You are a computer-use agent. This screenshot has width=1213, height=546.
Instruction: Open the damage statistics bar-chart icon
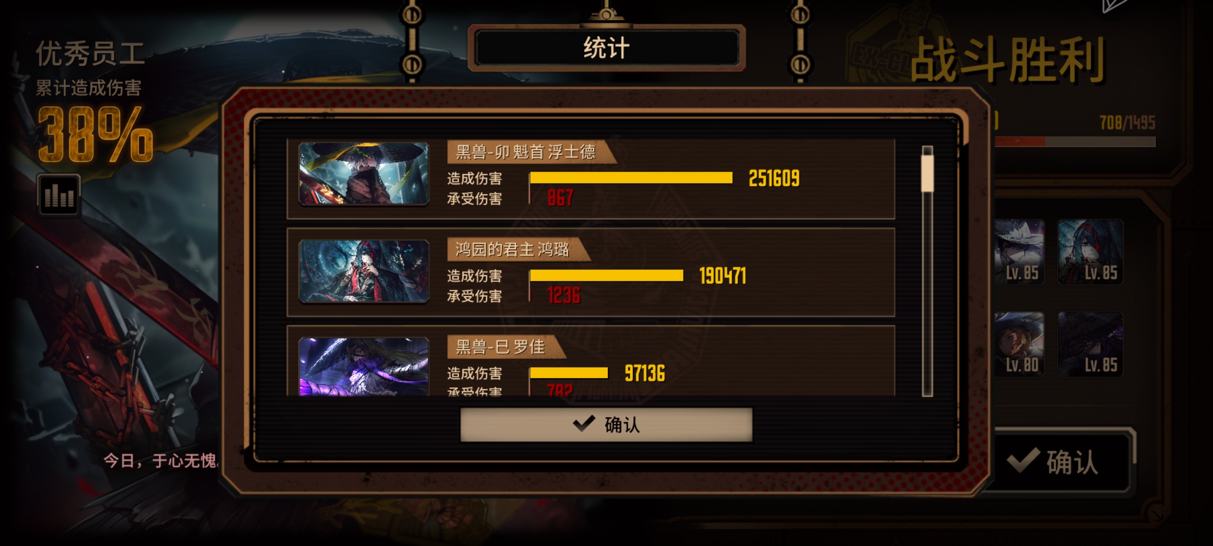pos(59,195)
